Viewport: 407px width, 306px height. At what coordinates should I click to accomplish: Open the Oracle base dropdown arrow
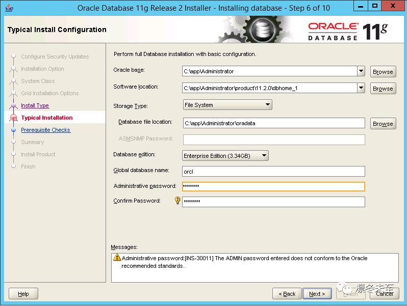(x=361, y=71)
